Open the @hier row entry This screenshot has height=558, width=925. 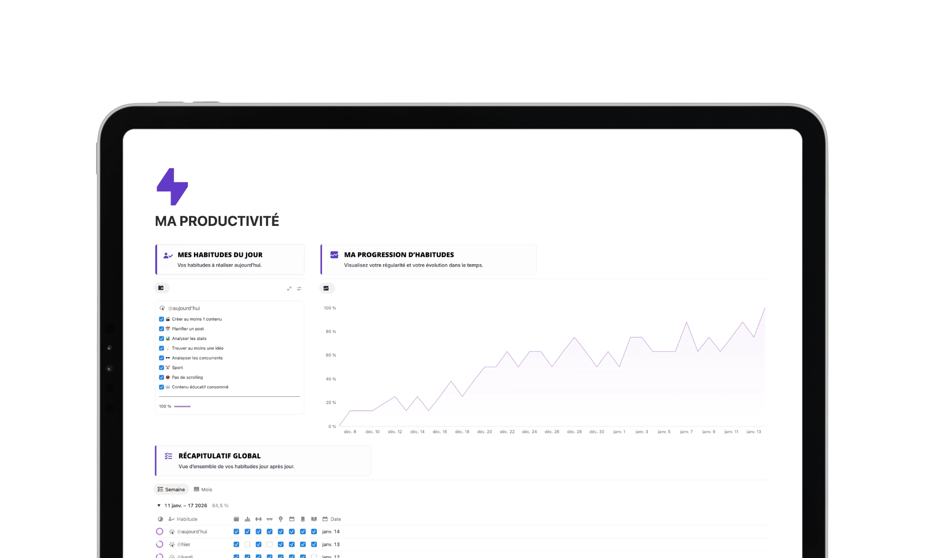pos(184,544)
